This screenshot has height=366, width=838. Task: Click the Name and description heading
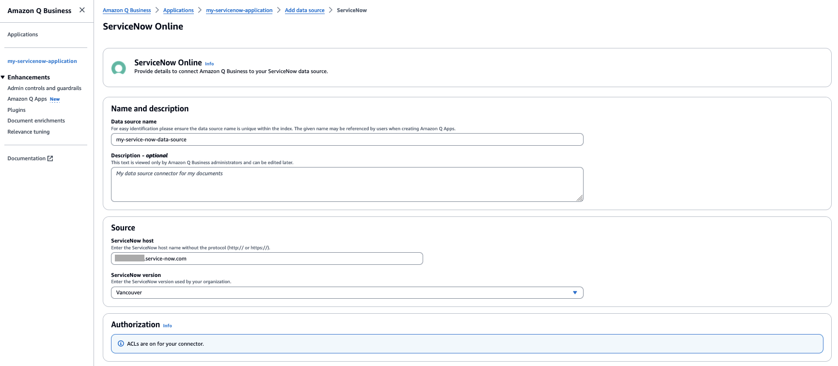point(150,109)
